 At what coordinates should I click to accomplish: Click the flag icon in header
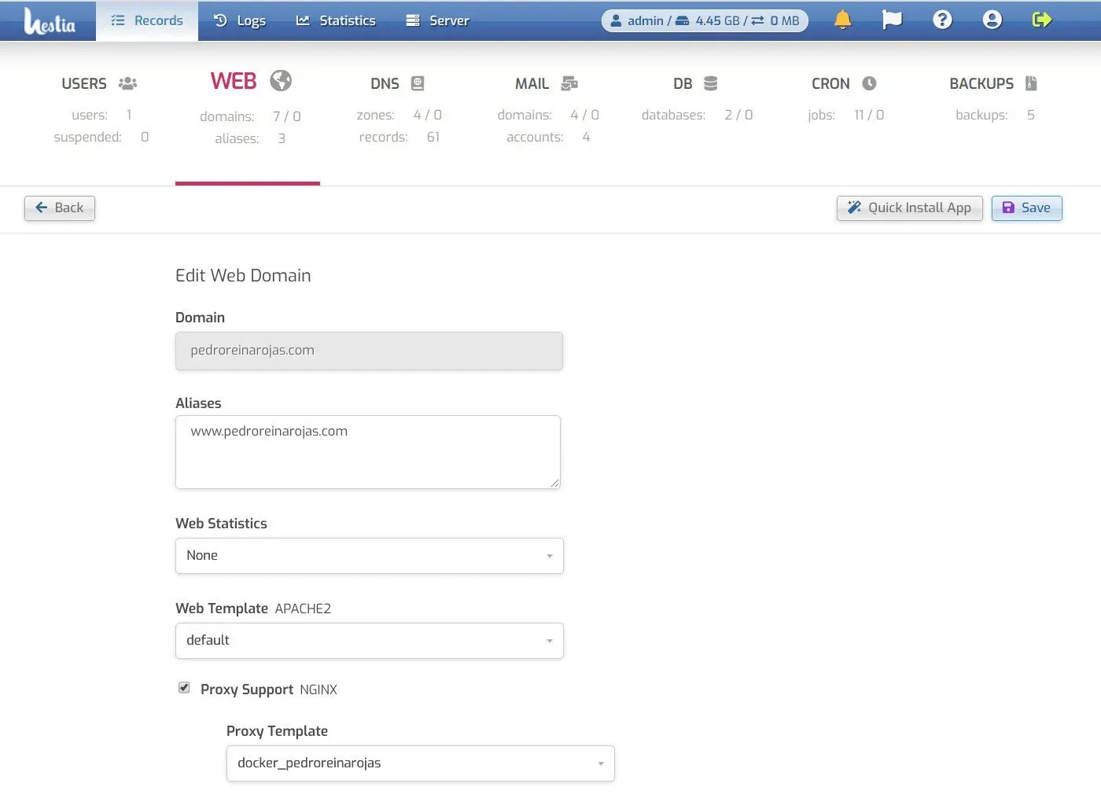tap(892, 20)
